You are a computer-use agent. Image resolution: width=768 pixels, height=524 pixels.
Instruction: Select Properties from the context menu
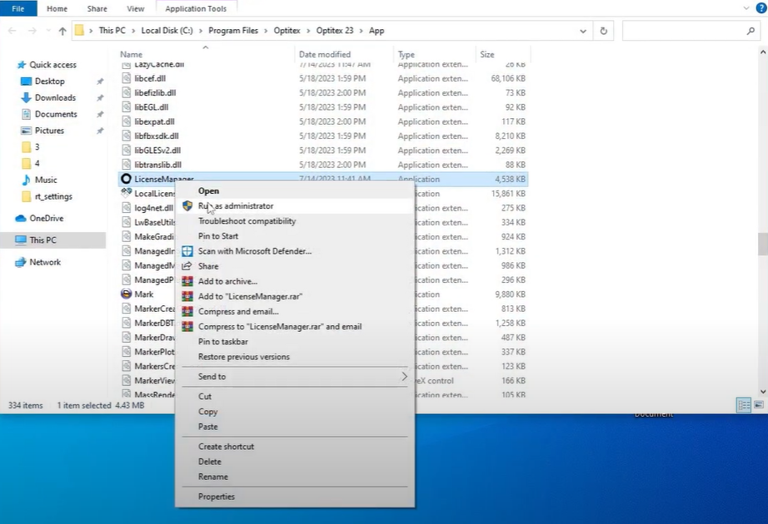pyautogui.click(x=217, y=497)
